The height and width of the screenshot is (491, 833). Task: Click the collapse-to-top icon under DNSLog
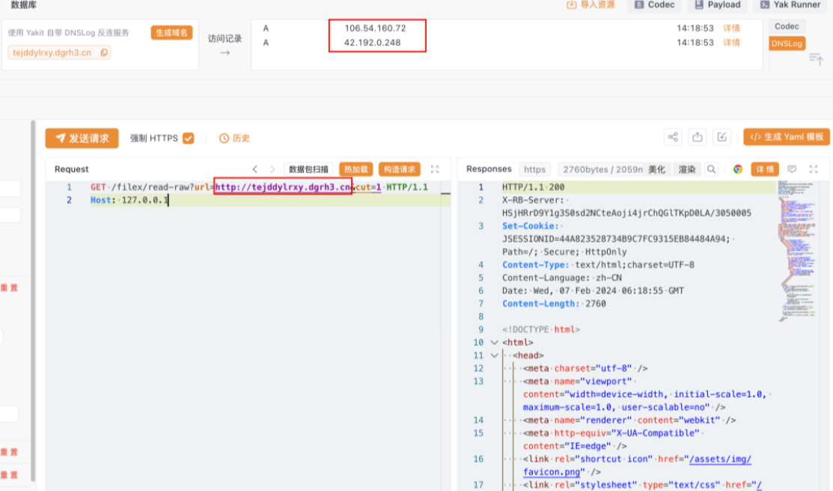click(816, 60)
